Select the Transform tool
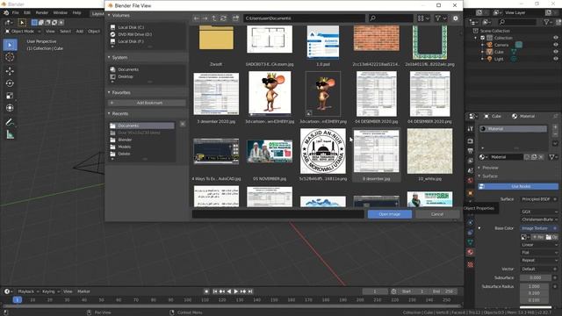The height and width of the screenshot is (316, 562). (10, 108)
